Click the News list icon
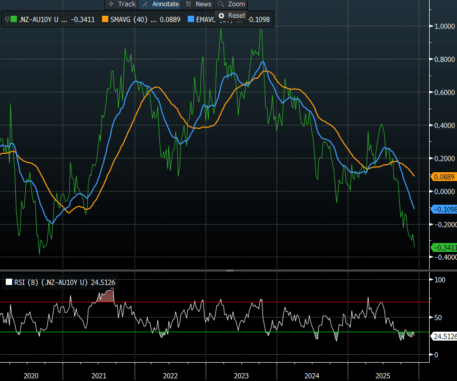The height and width of the screenshot is (381, 457). click(x=188, y=4)
